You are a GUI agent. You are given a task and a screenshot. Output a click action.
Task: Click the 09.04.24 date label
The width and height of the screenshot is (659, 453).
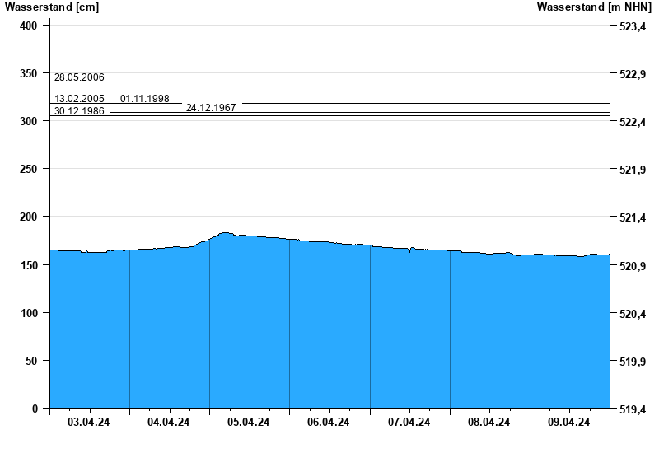569,423
